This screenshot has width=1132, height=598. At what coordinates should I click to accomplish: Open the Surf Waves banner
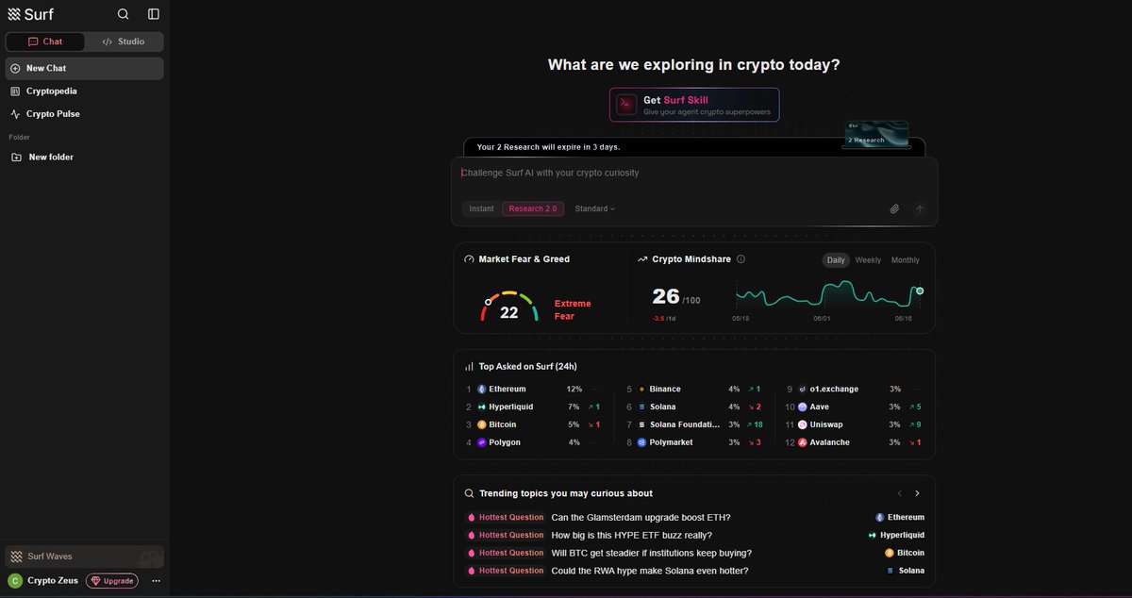point(84,556)
